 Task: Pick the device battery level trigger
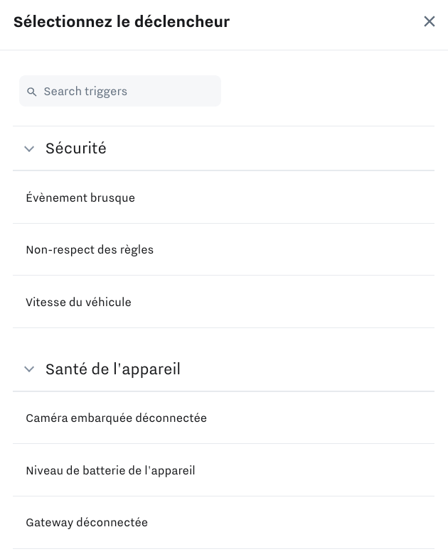110,471
